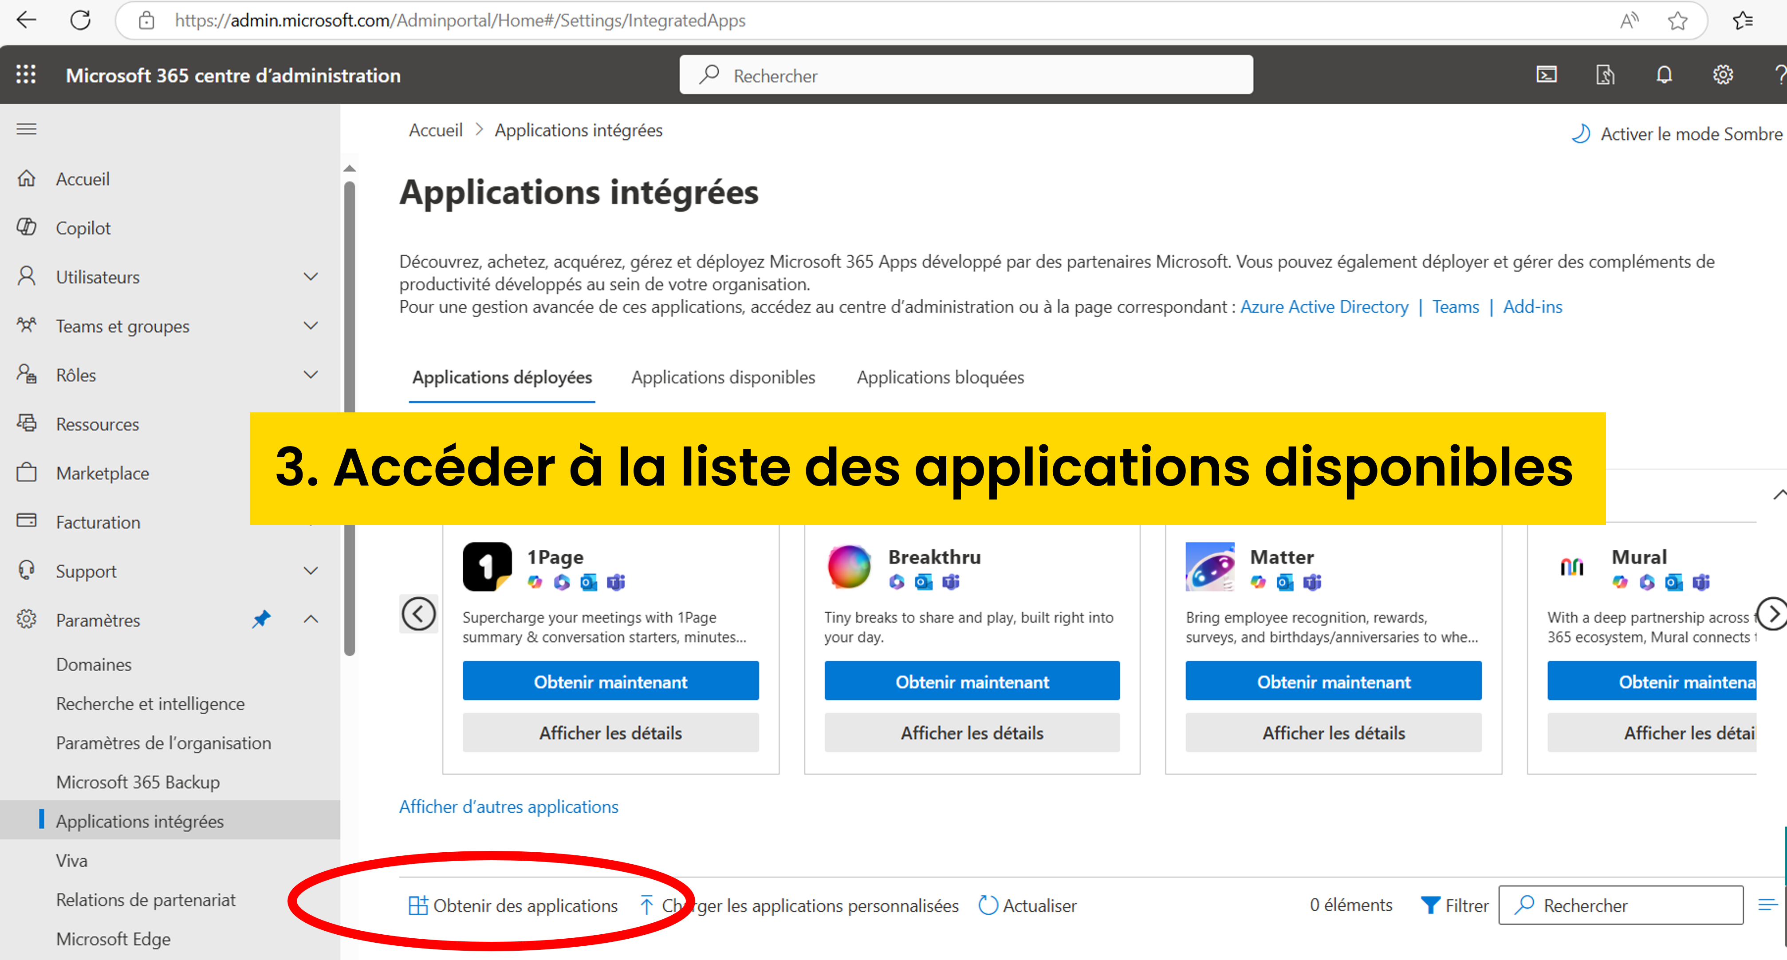Unpin Paramètres using the pin icon
The width and height of the screenshot is (1787, 960).
pos(261,619)
